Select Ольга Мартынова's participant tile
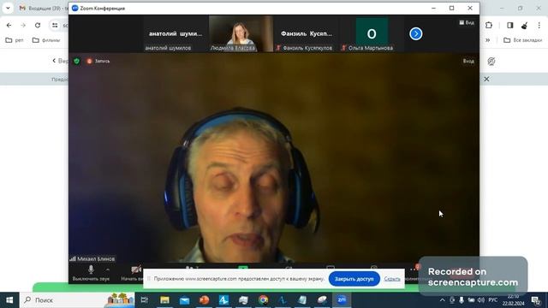Image resolution: width=548 pixels, height=308 pixels. point(372,34)
